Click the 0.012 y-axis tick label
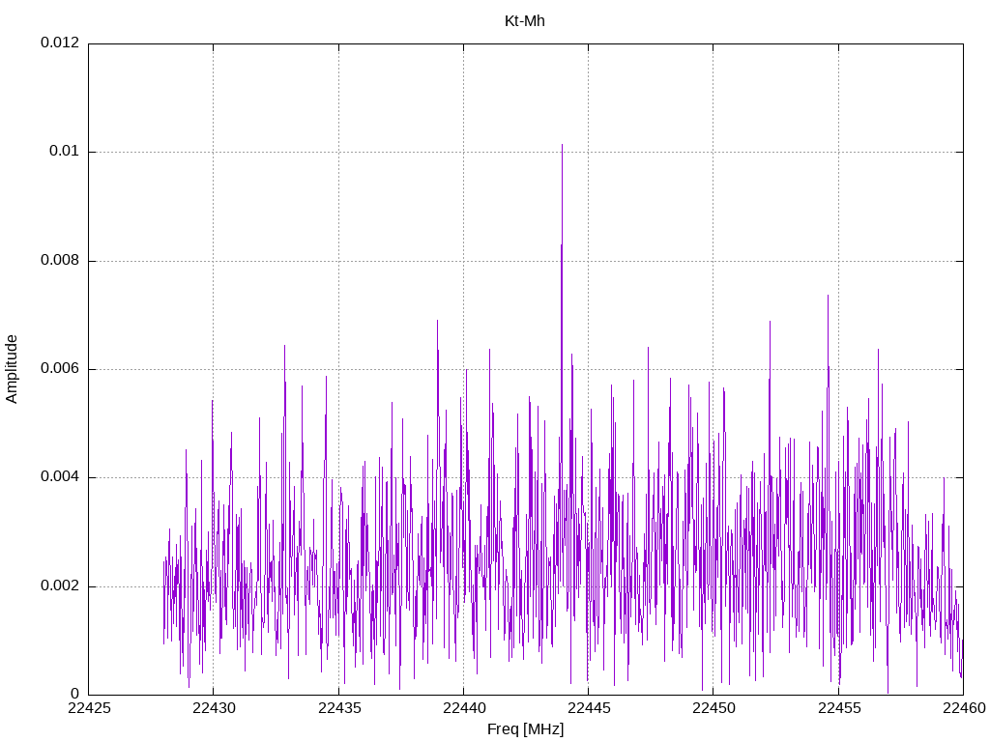The height and width of the screenshot is (742, 990). click(x=60, y=43)
